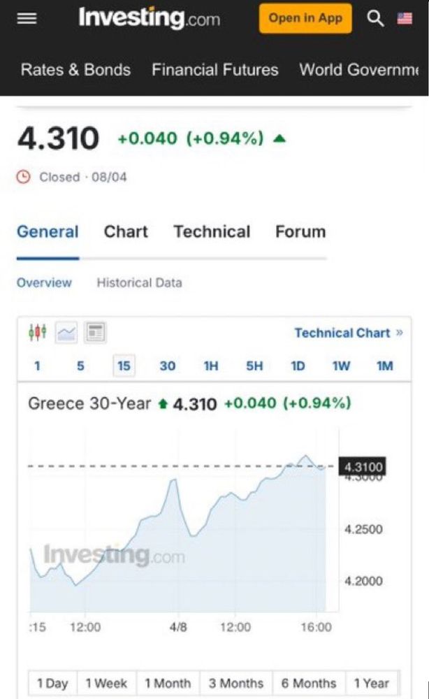
Task: Open the hamburger navigation menu
Action: coord(27,18)
